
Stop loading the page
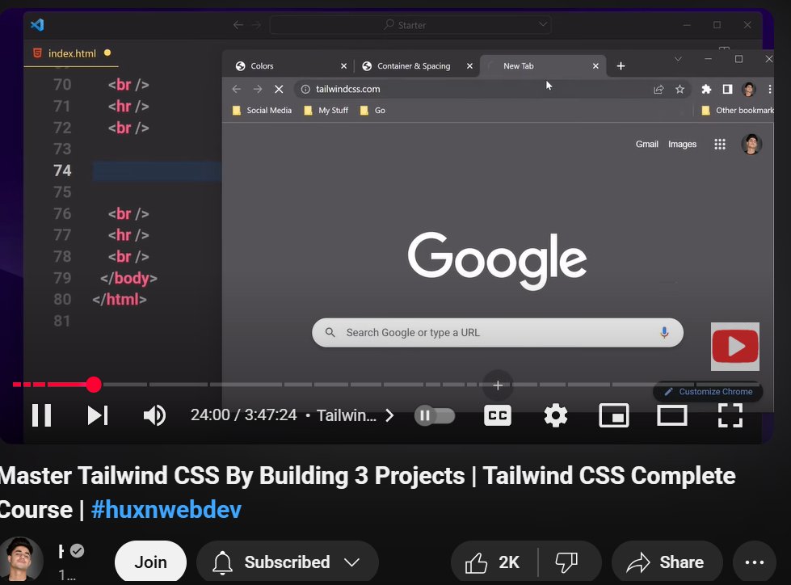point(279,89)
